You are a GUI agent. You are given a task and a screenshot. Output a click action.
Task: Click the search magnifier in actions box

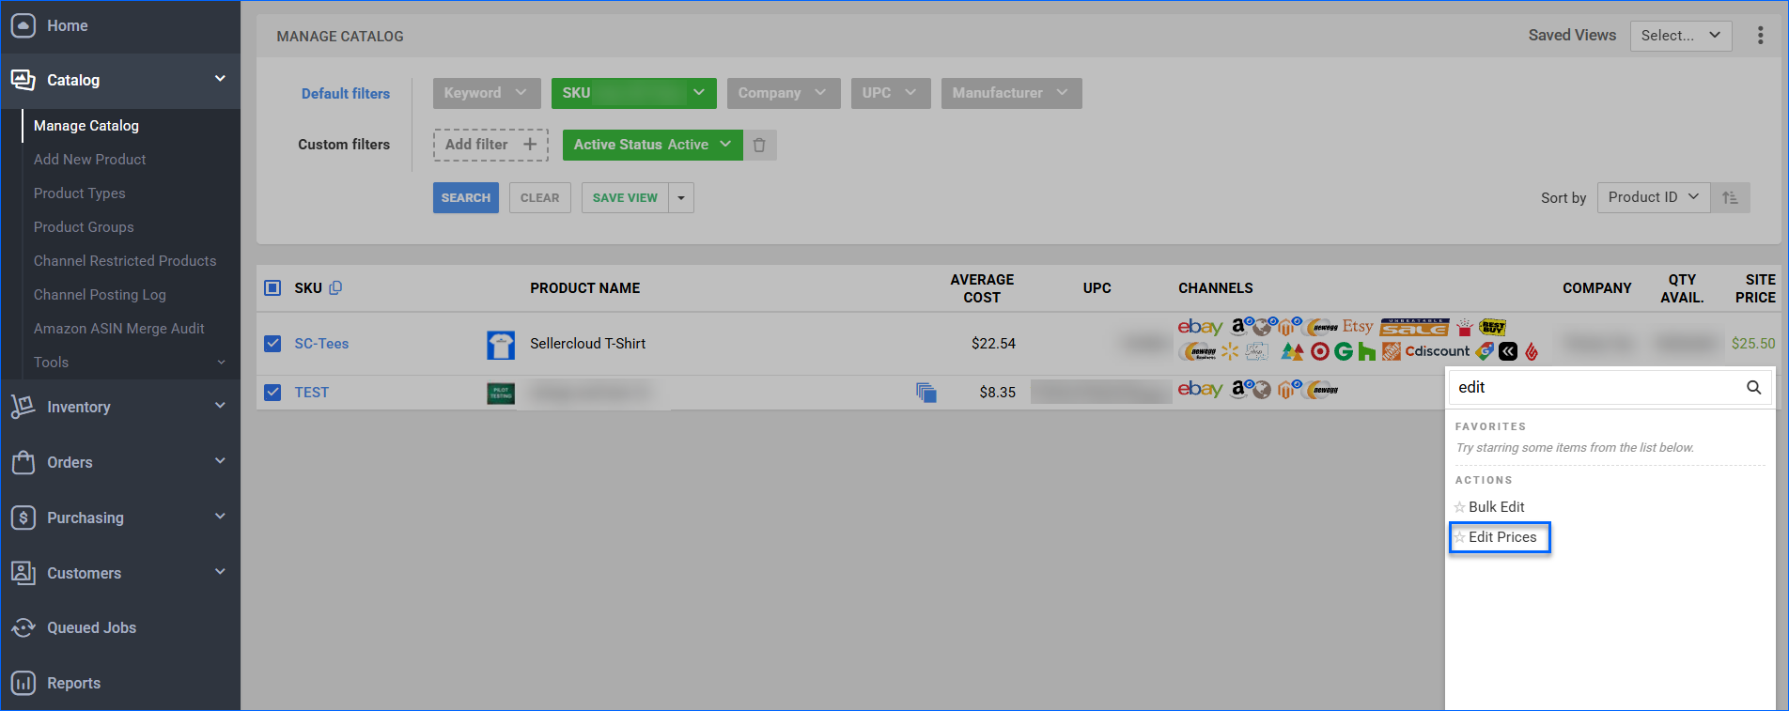pos(1753,388)
